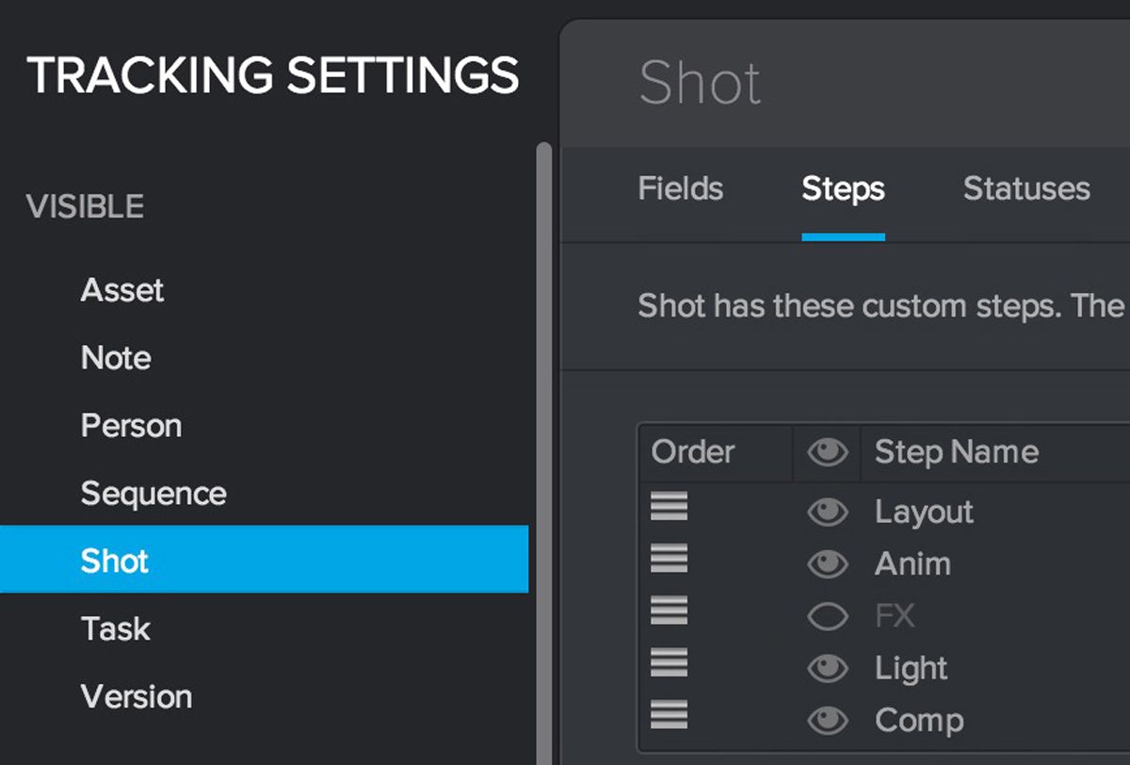Viewport: 1130px width, 765px height.
Task: Click the custom steps description text
Action: [x=881, y=306]
